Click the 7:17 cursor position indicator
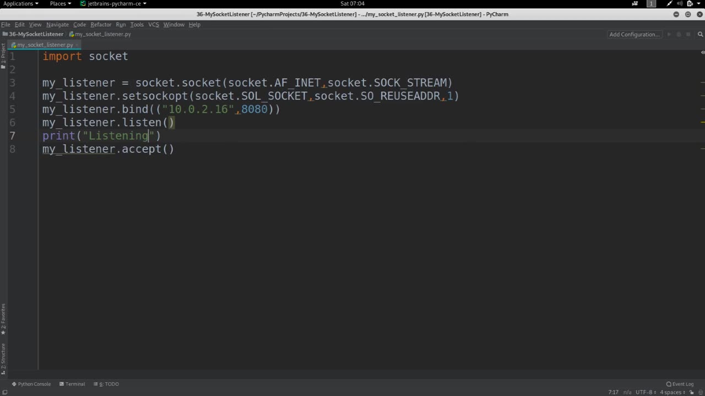Viewport: 705px width, 396px height. (613, 392)
